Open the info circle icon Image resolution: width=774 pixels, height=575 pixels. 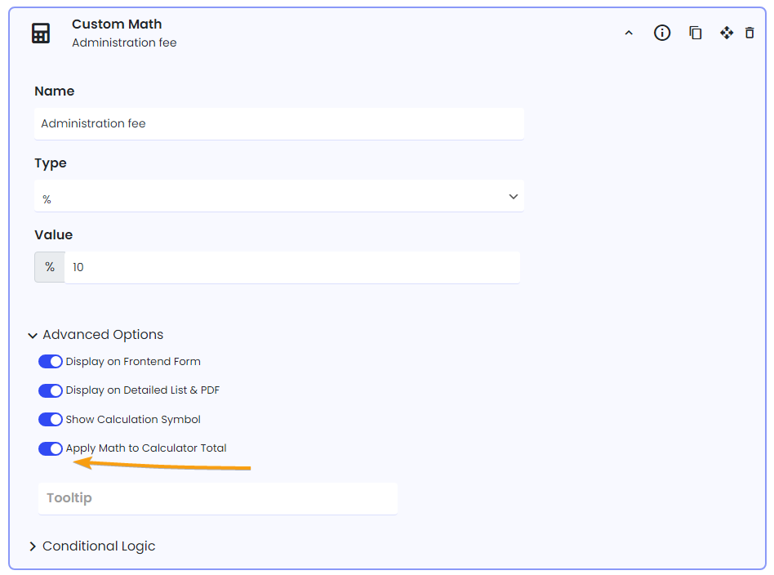662,33
